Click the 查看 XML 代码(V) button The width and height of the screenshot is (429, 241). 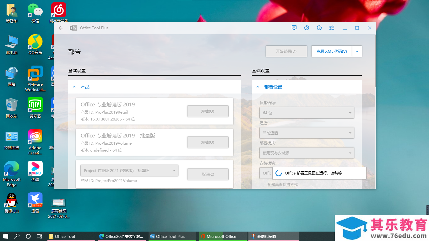pyautogui.click(x=332, y=51)
